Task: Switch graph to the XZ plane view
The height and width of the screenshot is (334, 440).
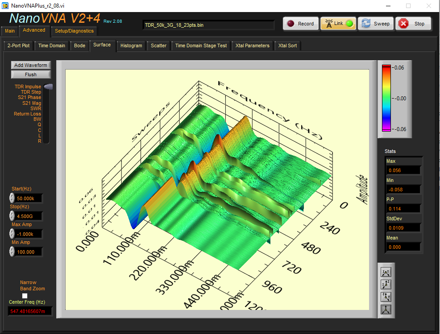Action: (x=386, y=285)
